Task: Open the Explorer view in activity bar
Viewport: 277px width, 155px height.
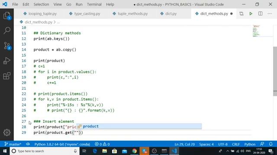Action: [x=7, y=16]
